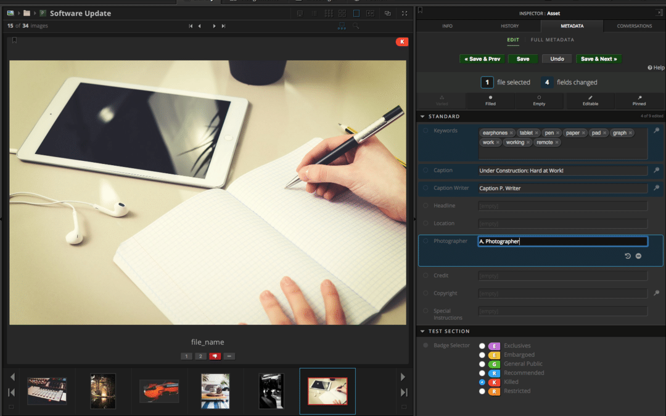Switch to the History tab

tap(509, 26)
